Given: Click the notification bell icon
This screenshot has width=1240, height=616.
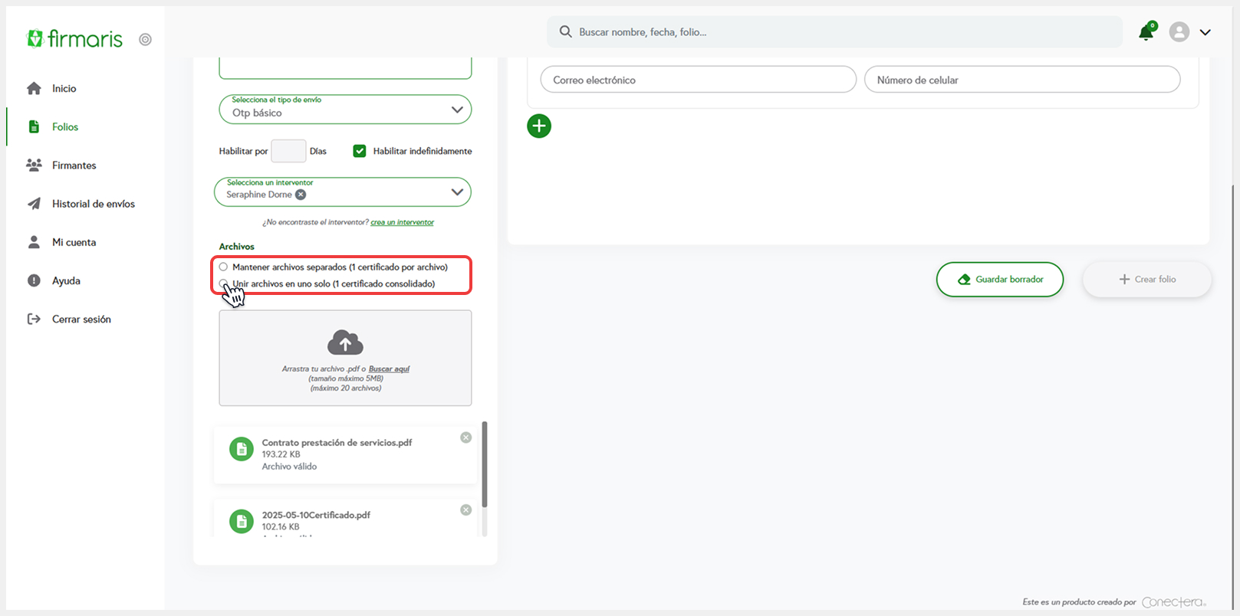Looking at the screenshot, I should click(x=1146, y=32).
